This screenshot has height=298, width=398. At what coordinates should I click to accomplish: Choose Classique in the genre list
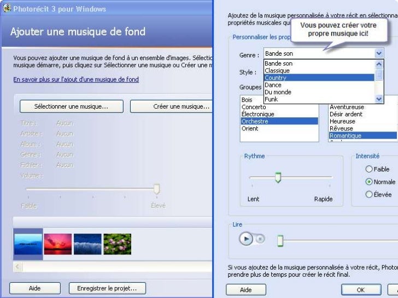(x=319, y=70)
